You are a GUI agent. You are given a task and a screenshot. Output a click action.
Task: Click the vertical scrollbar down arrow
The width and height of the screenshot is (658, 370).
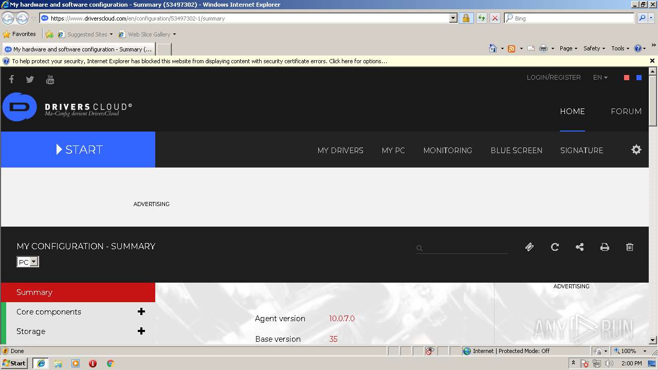[653, 340]
